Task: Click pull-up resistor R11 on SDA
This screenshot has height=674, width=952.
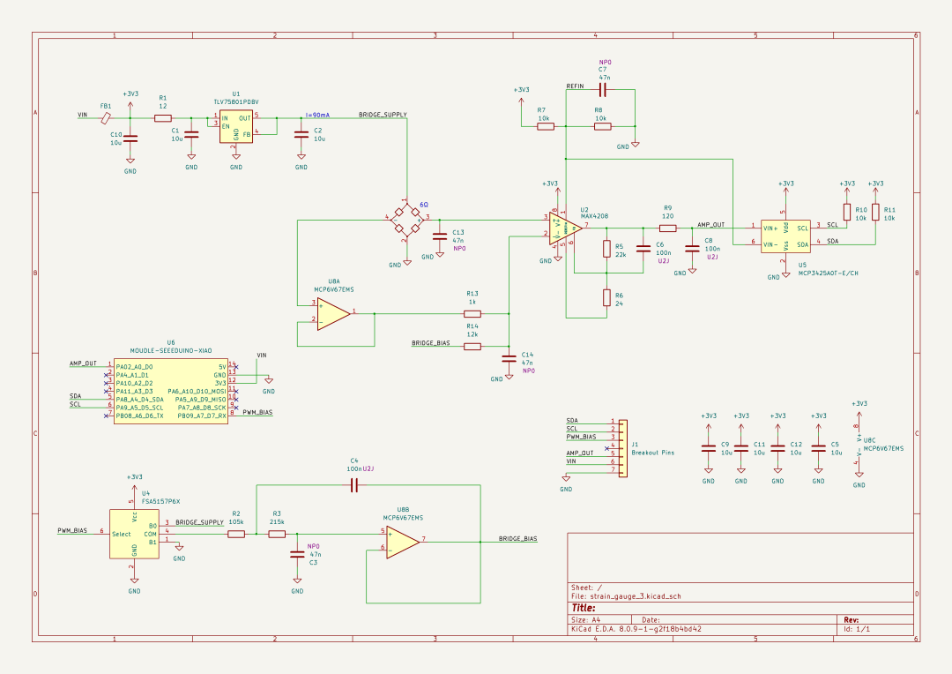Action: [875, 212]
